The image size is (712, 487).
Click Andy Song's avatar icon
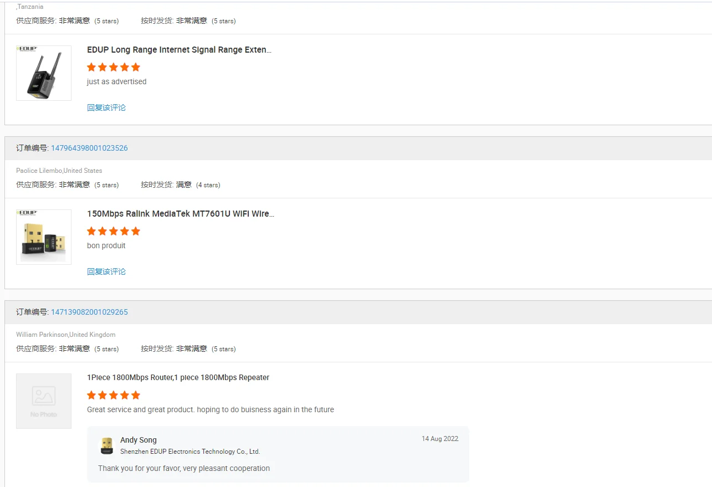coord(106,445)
